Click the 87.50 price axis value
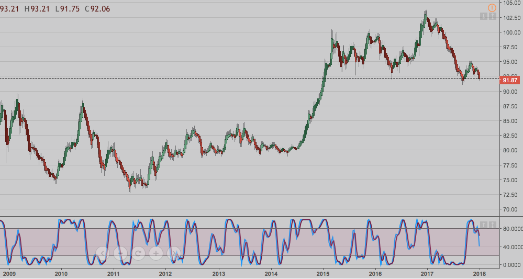The height and width of the screenshot is (279, 523). click(511, 106)
